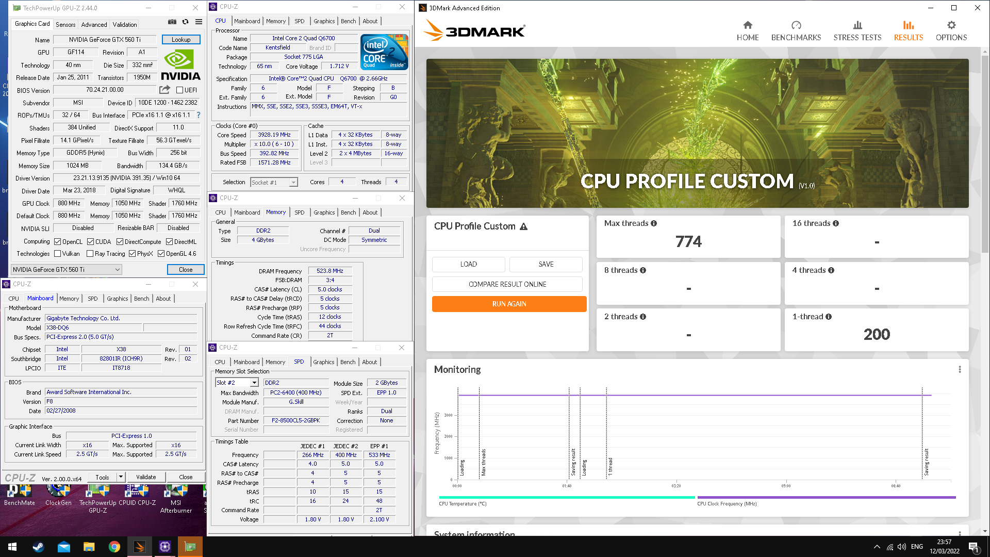The width and height of the screenshot is (990, 557).
Task: Toggle Vulkan checkbox in GPU-Z
Action: point(58,254)
